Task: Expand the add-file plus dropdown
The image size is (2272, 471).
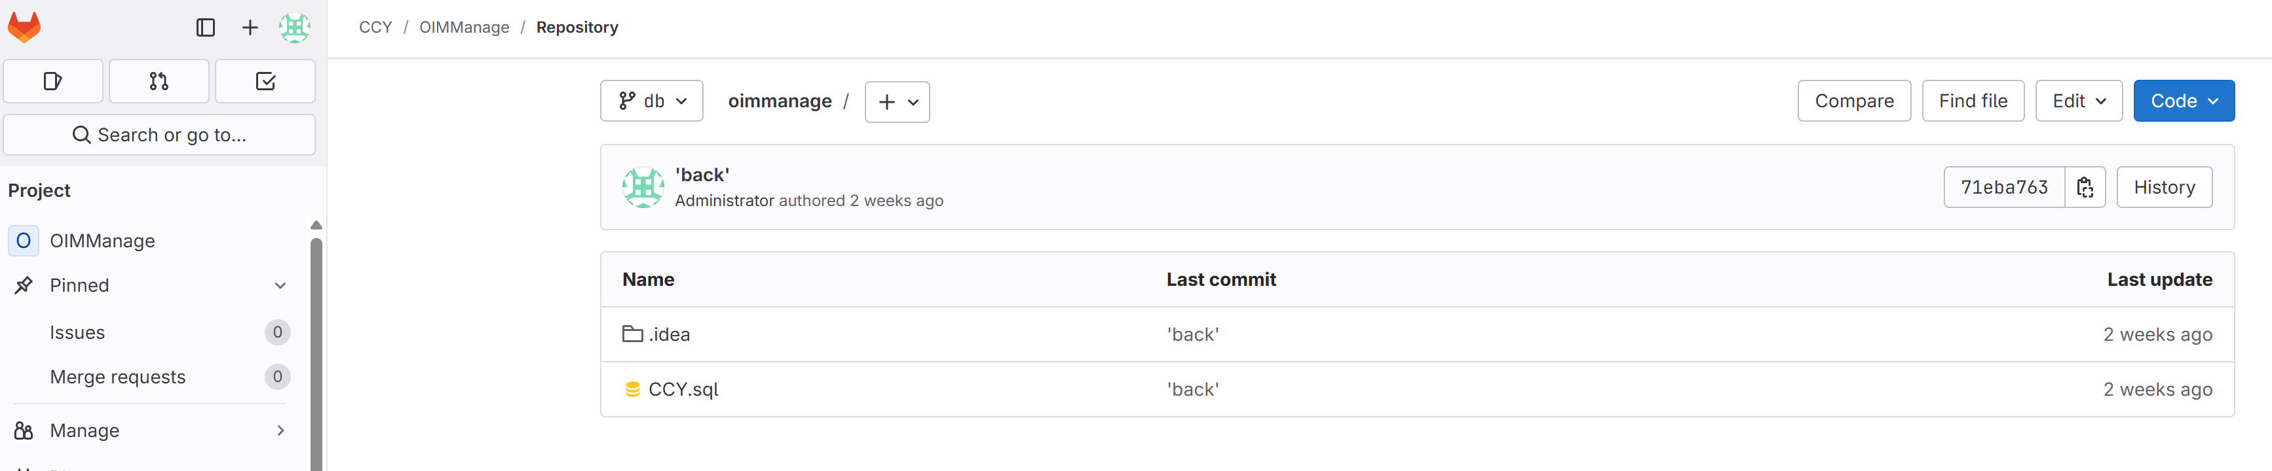Action: (897, 102)
